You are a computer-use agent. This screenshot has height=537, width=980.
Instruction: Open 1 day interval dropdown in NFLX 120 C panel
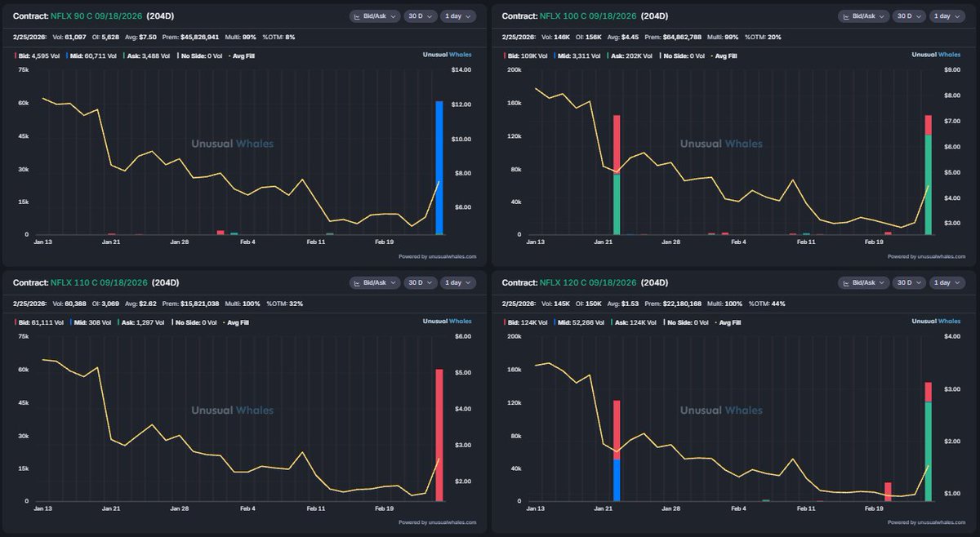(x=947, y=282)
